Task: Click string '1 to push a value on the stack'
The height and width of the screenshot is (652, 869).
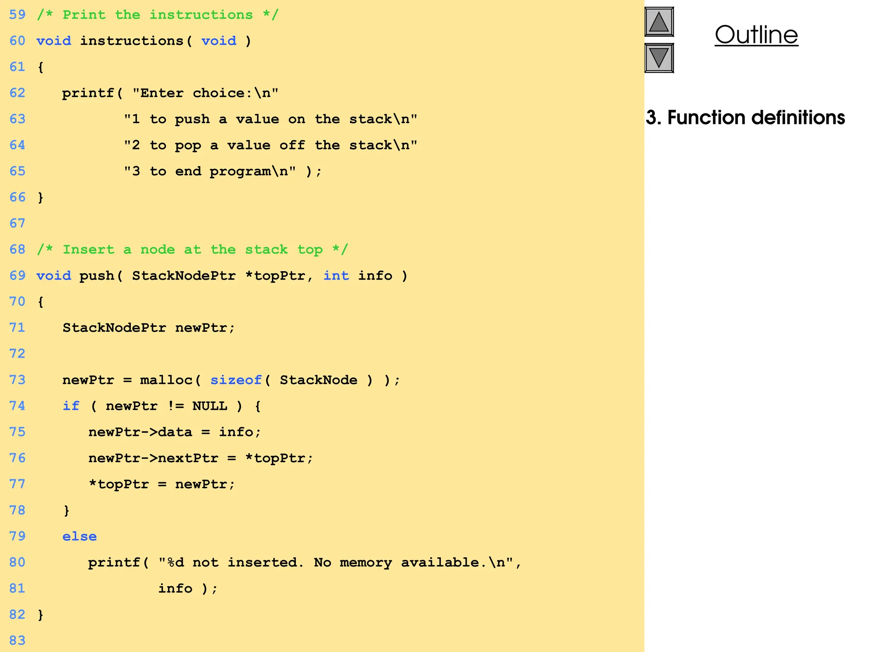Action: pyautogui.click(x=271, y=119)
